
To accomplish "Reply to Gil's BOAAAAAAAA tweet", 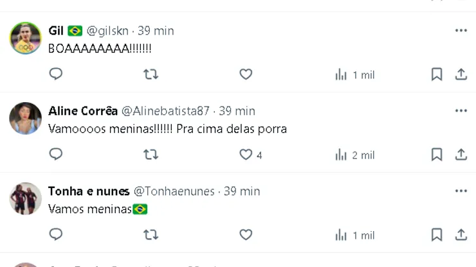I will pos(56,74).
